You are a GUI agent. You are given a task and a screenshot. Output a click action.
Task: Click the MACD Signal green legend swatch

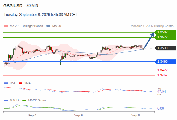tap(24, 100)
